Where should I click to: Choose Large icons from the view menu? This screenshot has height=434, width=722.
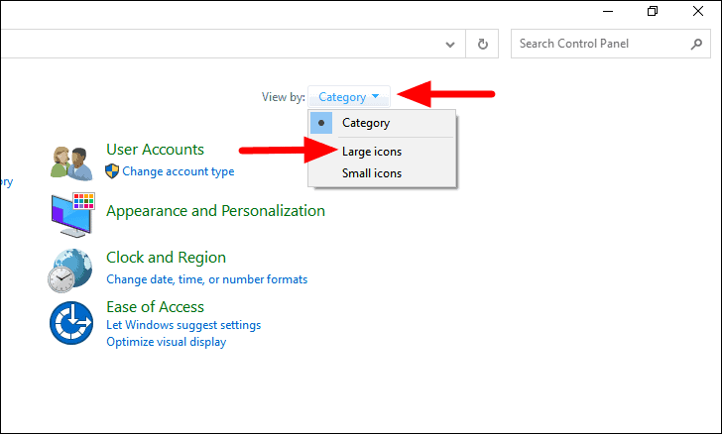(382, 152)
